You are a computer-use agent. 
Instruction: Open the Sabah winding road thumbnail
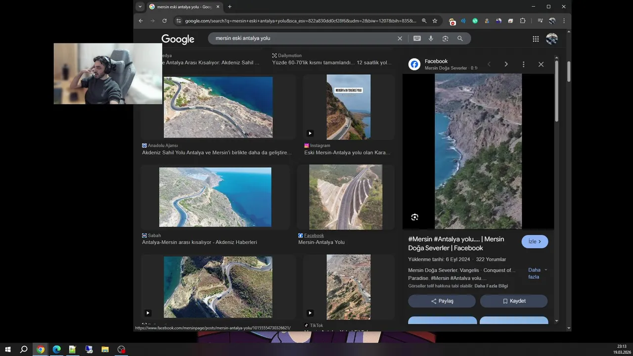pos(215,197)
